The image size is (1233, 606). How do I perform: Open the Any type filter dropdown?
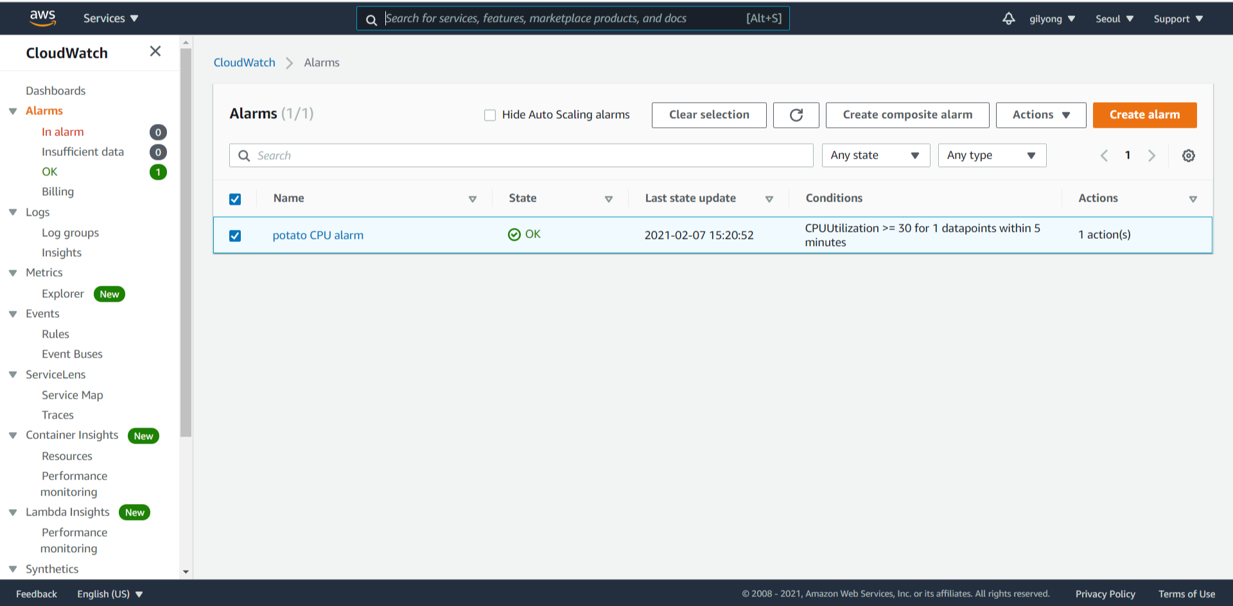click(x=992, y=155)
